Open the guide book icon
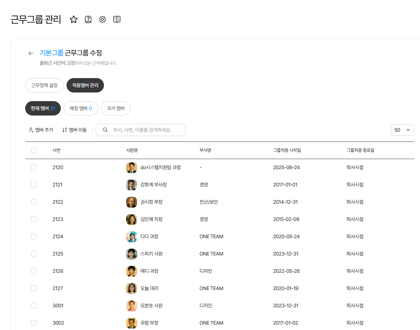Viewport: 420px width, 330px height. [117, 19]
